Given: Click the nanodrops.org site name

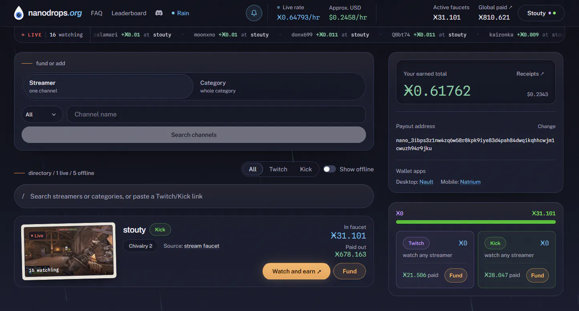Looking at the screenshot, I should click(x=55, y=13).
